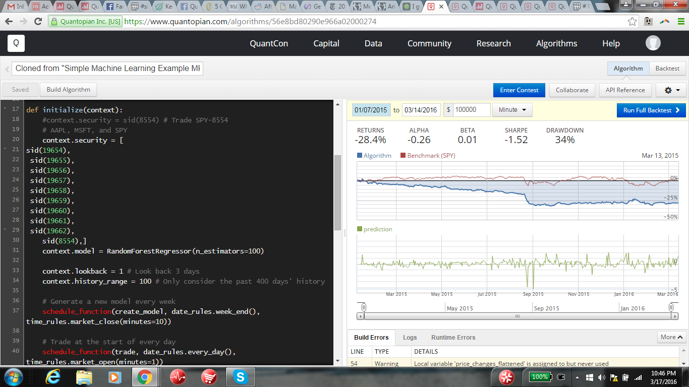Open the Research menu

coord(494,43)
